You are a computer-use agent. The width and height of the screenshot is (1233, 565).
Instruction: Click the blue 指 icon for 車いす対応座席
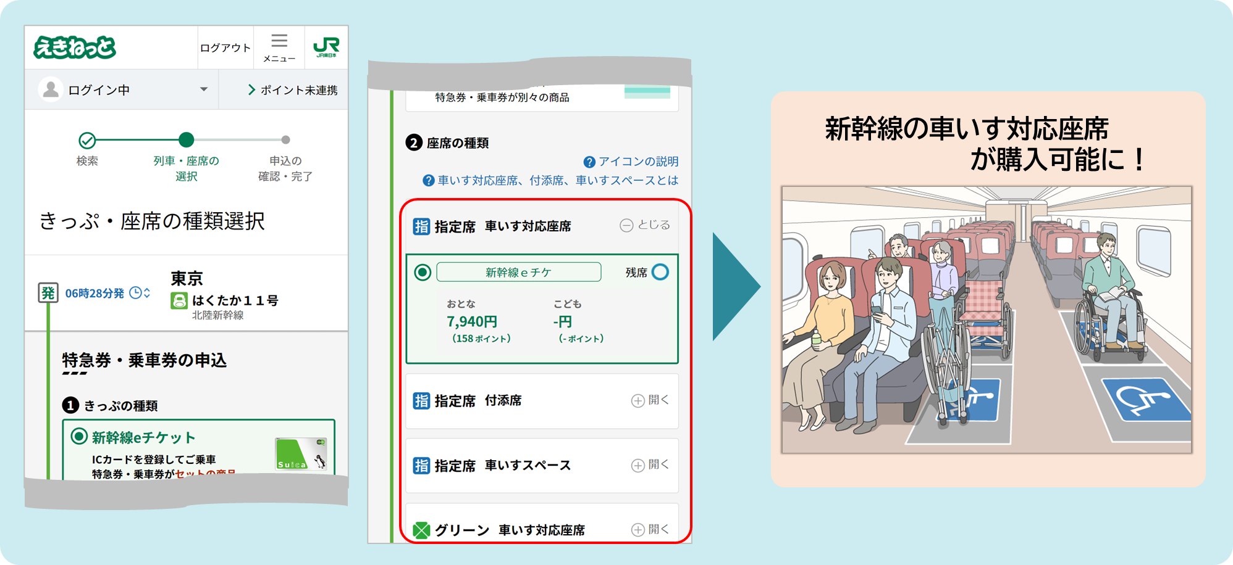click(x=421, y=226)
